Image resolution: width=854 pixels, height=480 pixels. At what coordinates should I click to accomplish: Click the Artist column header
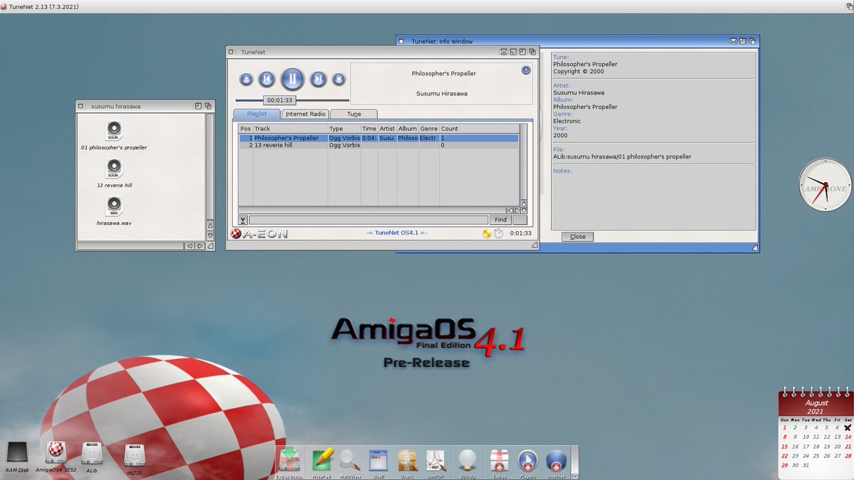point(387,129)
